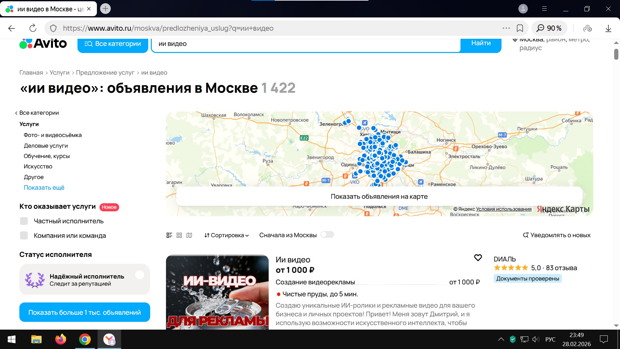Add Ии видео listing to favorites
This screenshot has height=349, width=620.
[478, 258]
